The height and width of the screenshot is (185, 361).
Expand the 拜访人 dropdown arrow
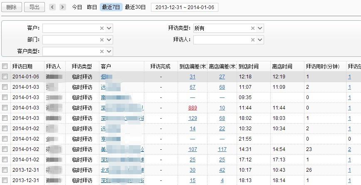coord(260,40)
